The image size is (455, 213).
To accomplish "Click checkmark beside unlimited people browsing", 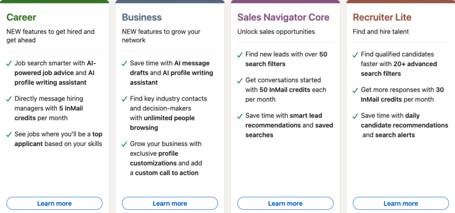I will tap(124, 99).
